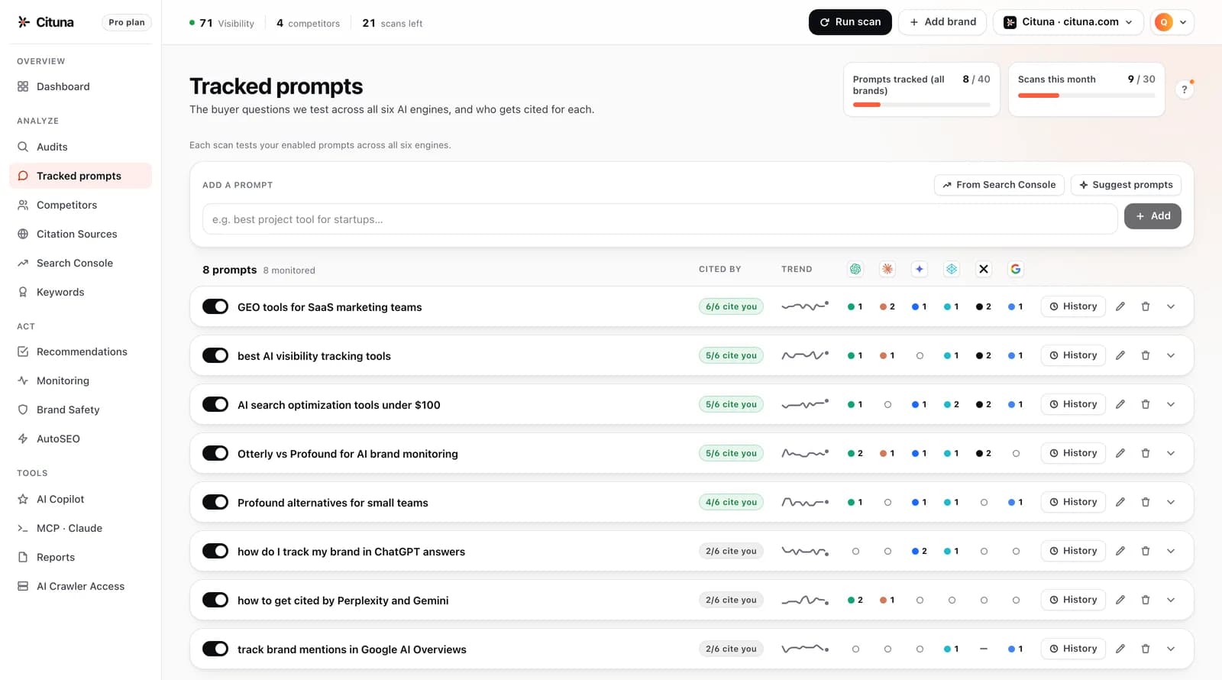Delete the 'AI search optimization tools under $100' prompt
The height and width of the screenshot is (680, 1222).
pos(1146,404)
